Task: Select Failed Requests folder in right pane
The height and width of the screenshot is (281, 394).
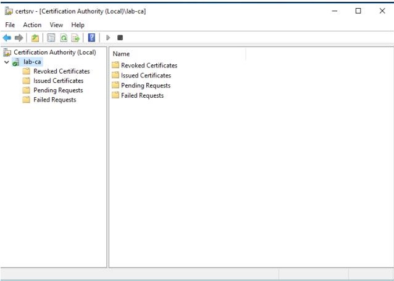Action: tap(142, 95)
